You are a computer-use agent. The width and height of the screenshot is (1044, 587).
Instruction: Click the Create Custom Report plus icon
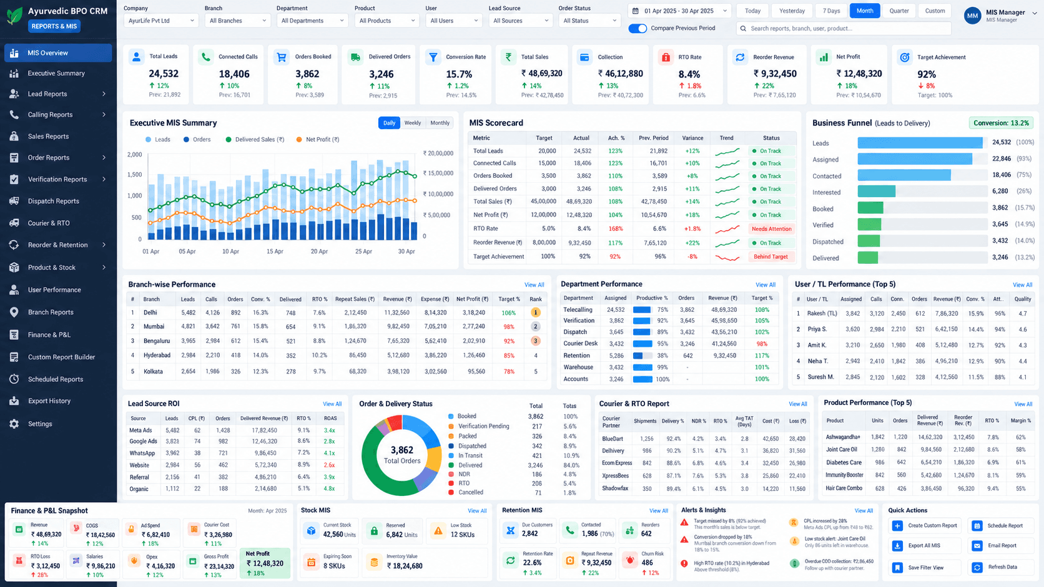(x=897, y=526)
